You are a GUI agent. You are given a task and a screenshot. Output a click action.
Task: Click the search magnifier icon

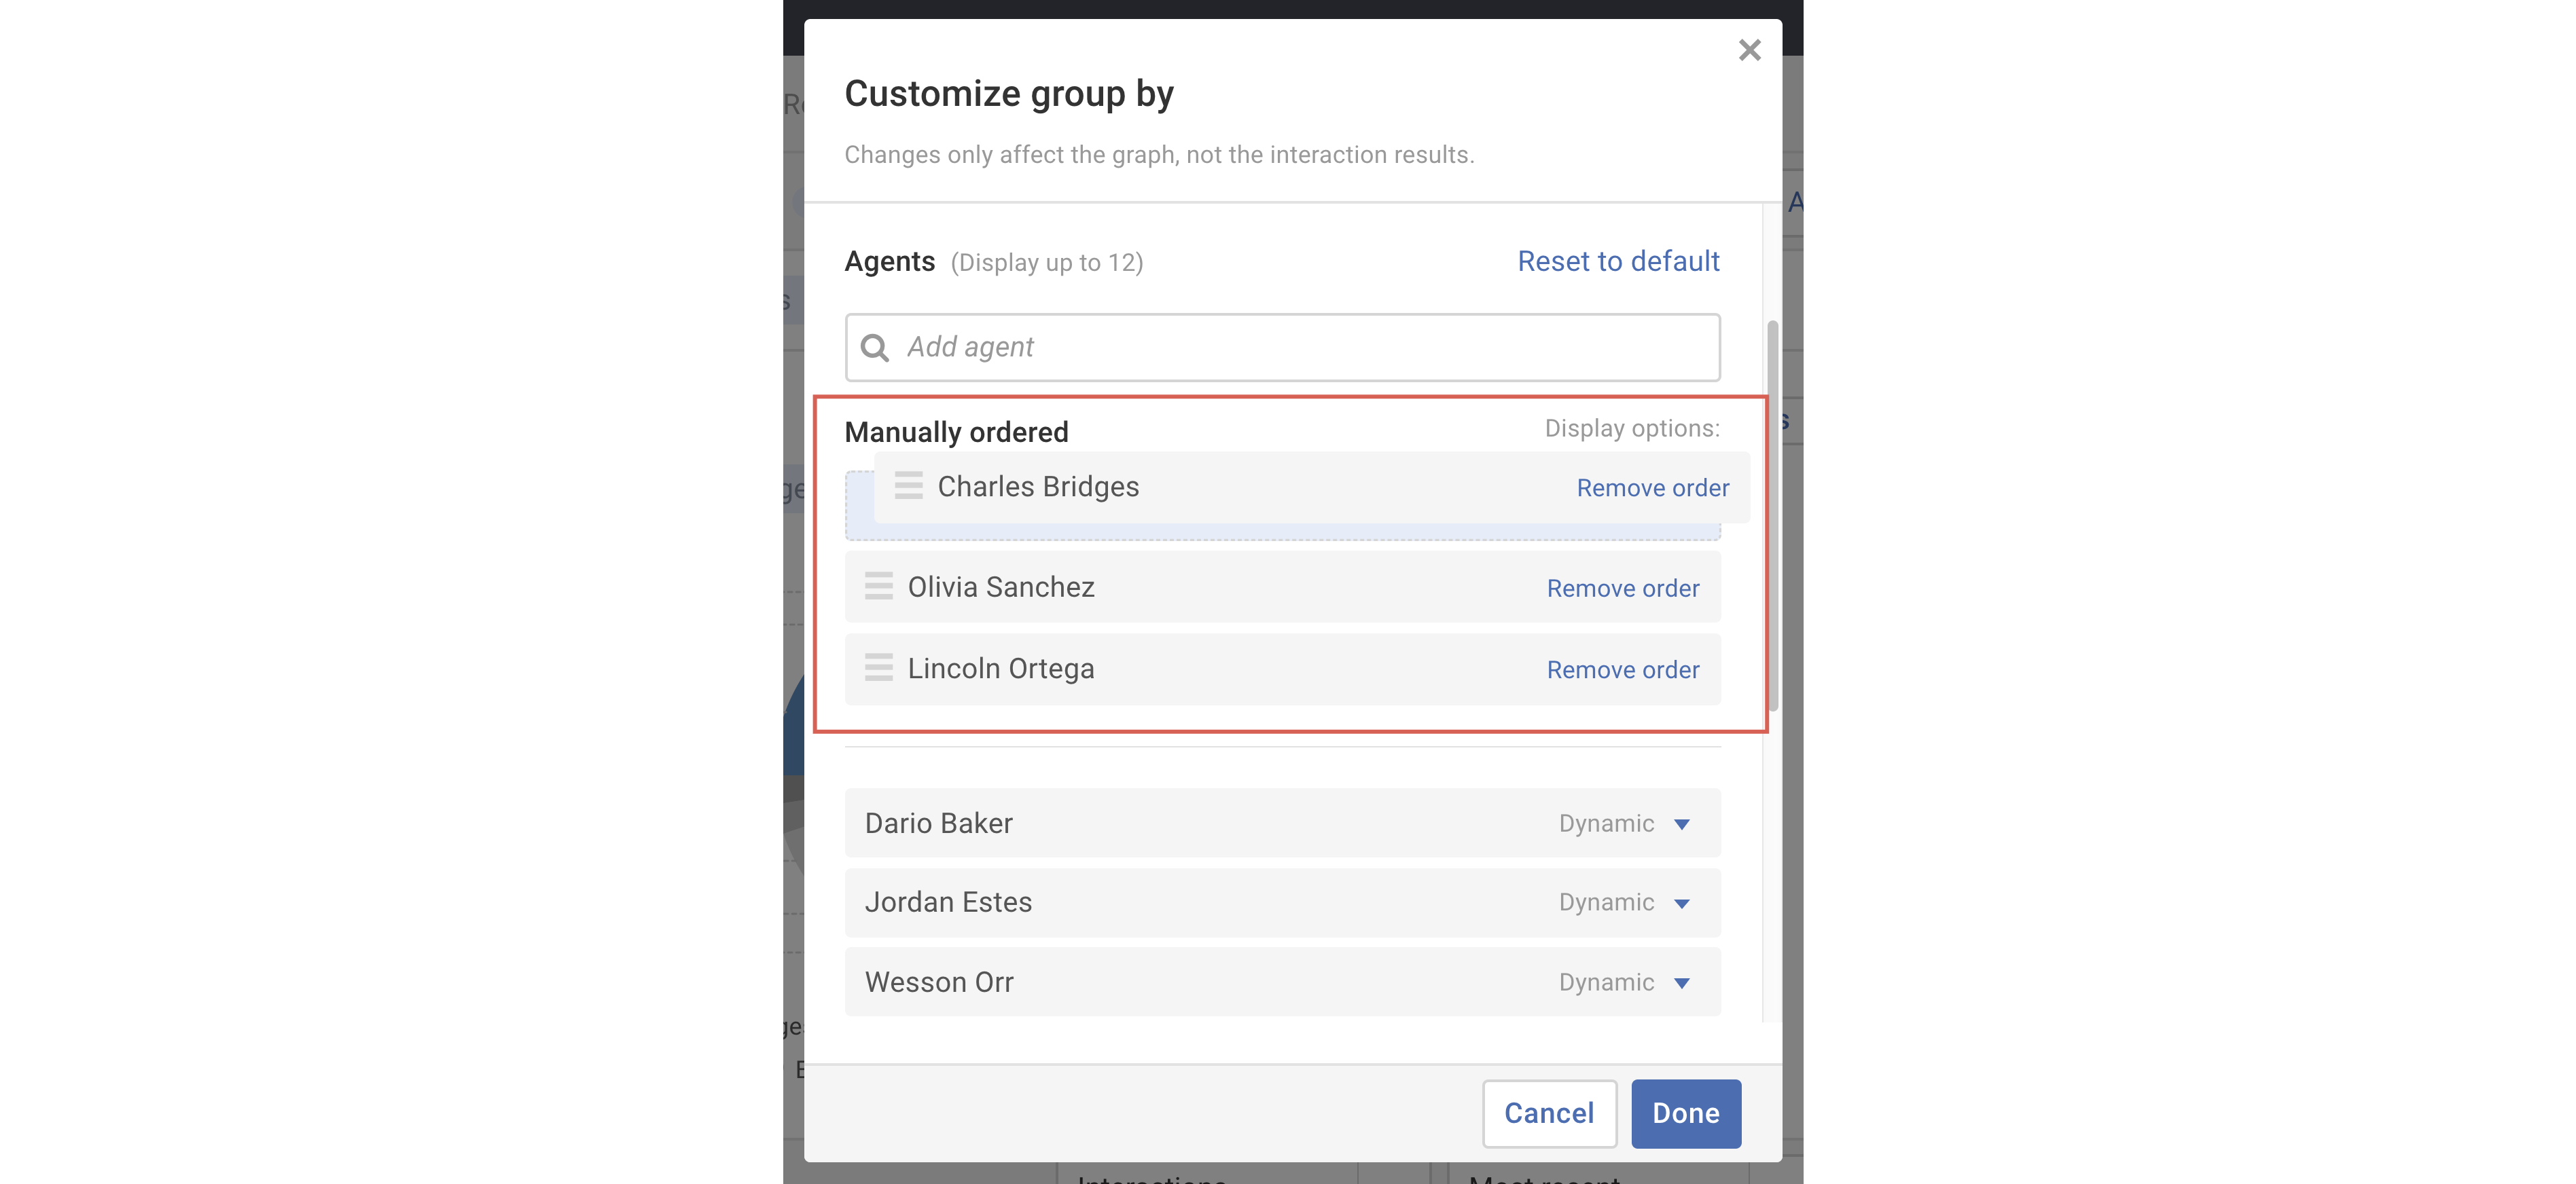point(875,348)
